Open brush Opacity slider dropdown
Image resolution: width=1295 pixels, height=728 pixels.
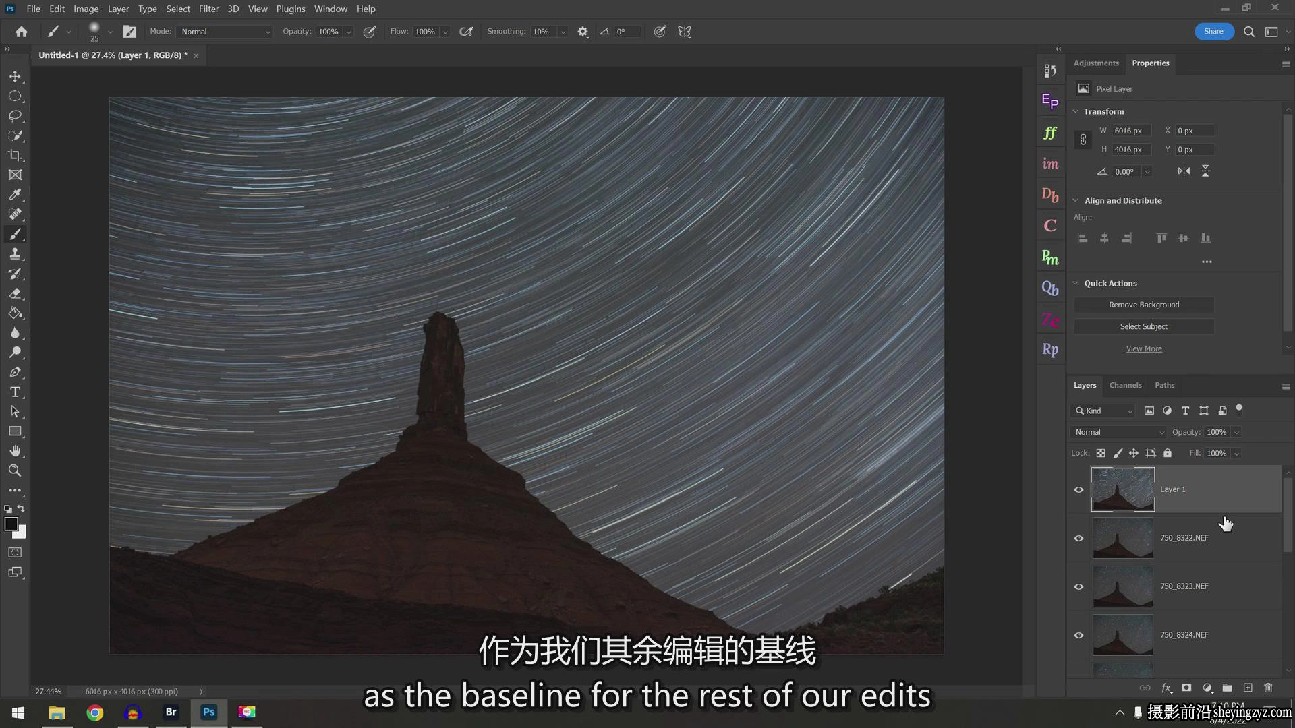tap(349, 32)
